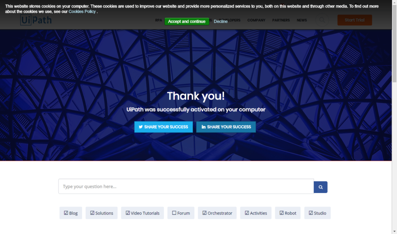Share your success on LinkedIn
The image size is (397, 234).
[226, 127]
